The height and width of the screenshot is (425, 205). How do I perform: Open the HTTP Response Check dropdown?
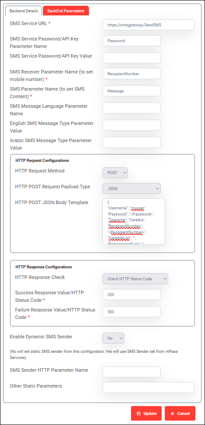pyautogui.click(x=135, y=278)
